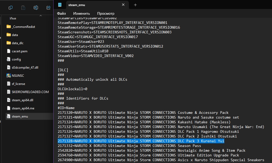Click the 2171332 Season Pass line

pyautogui.click(x=129, y=146)
